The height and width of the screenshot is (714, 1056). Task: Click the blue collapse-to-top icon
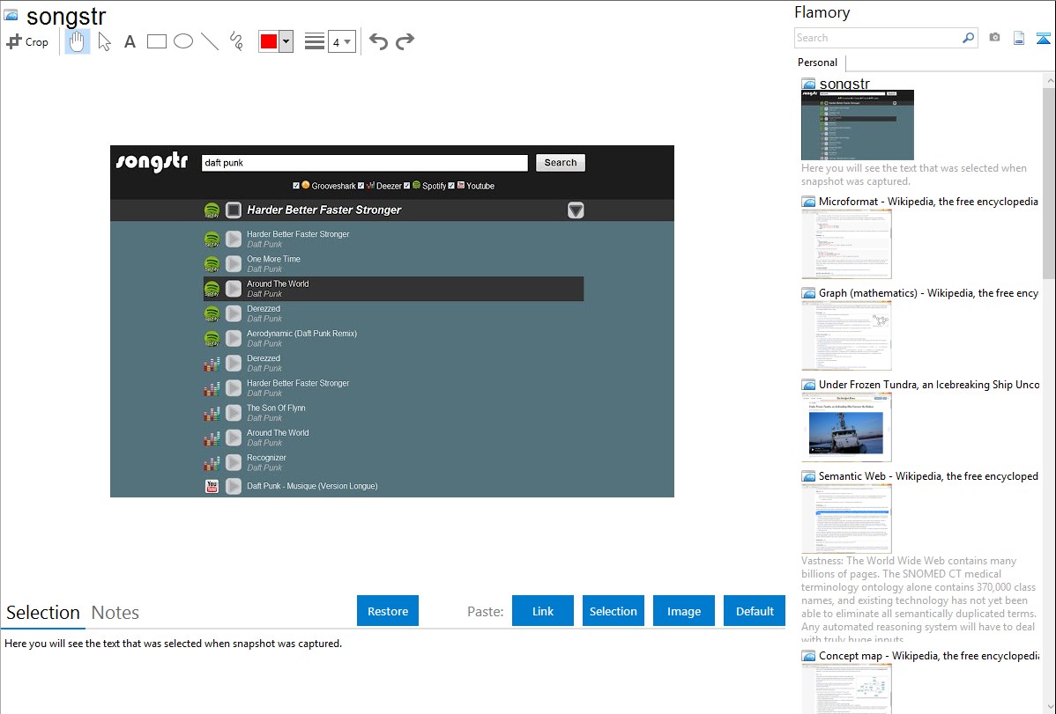coord(1043,38)
